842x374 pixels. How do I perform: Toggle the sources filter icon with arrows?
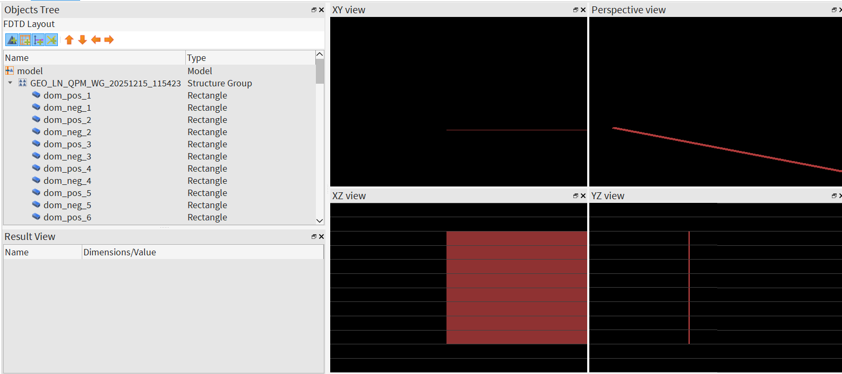[x=38, y=40]
